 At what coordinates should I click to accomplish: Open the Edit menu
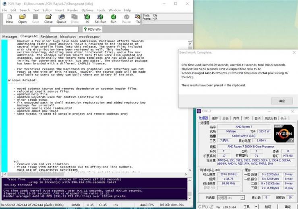[13, 10]
